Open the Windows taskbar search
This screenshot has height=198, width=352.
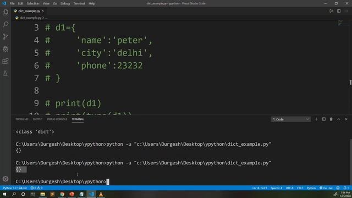pyautogui.click(x=14, y=194)
